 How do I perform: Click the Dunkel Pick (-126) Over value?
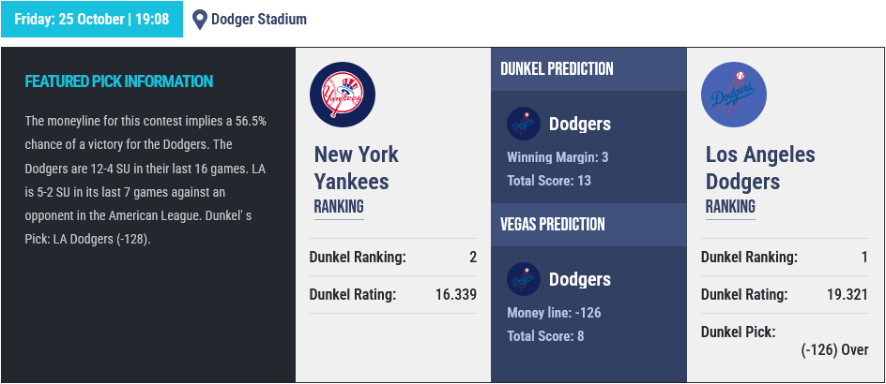point(834,349)
